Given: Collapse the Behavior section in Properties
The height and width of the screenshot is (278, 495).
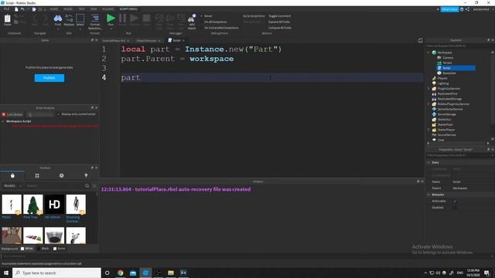Looking at the screenshot, I should pos(428,195).
